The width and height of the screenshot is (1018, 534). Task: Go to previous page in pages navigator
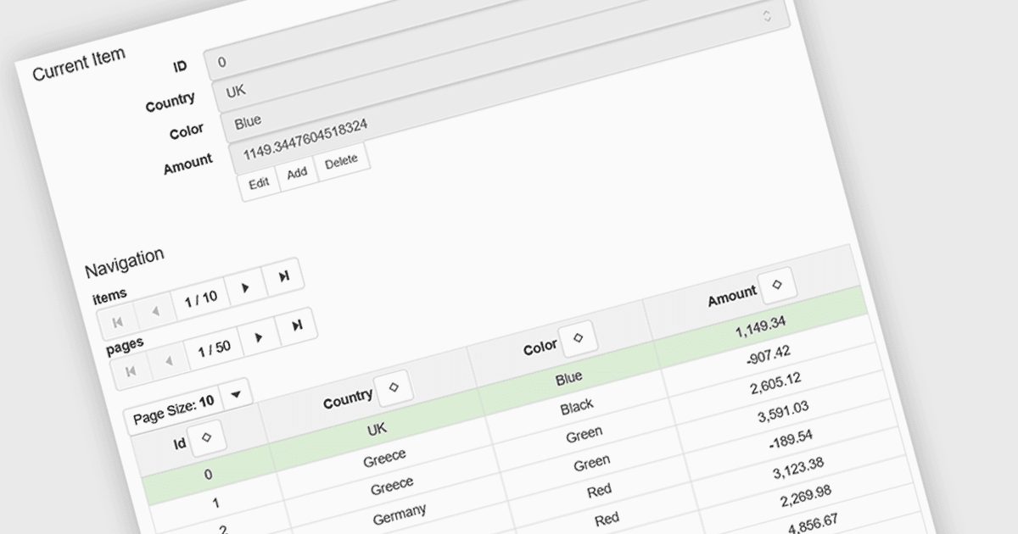[169, 362]
